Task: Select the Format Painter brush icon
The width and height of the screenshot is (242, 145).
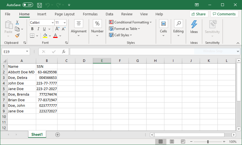Action: [x=17, y=35]
